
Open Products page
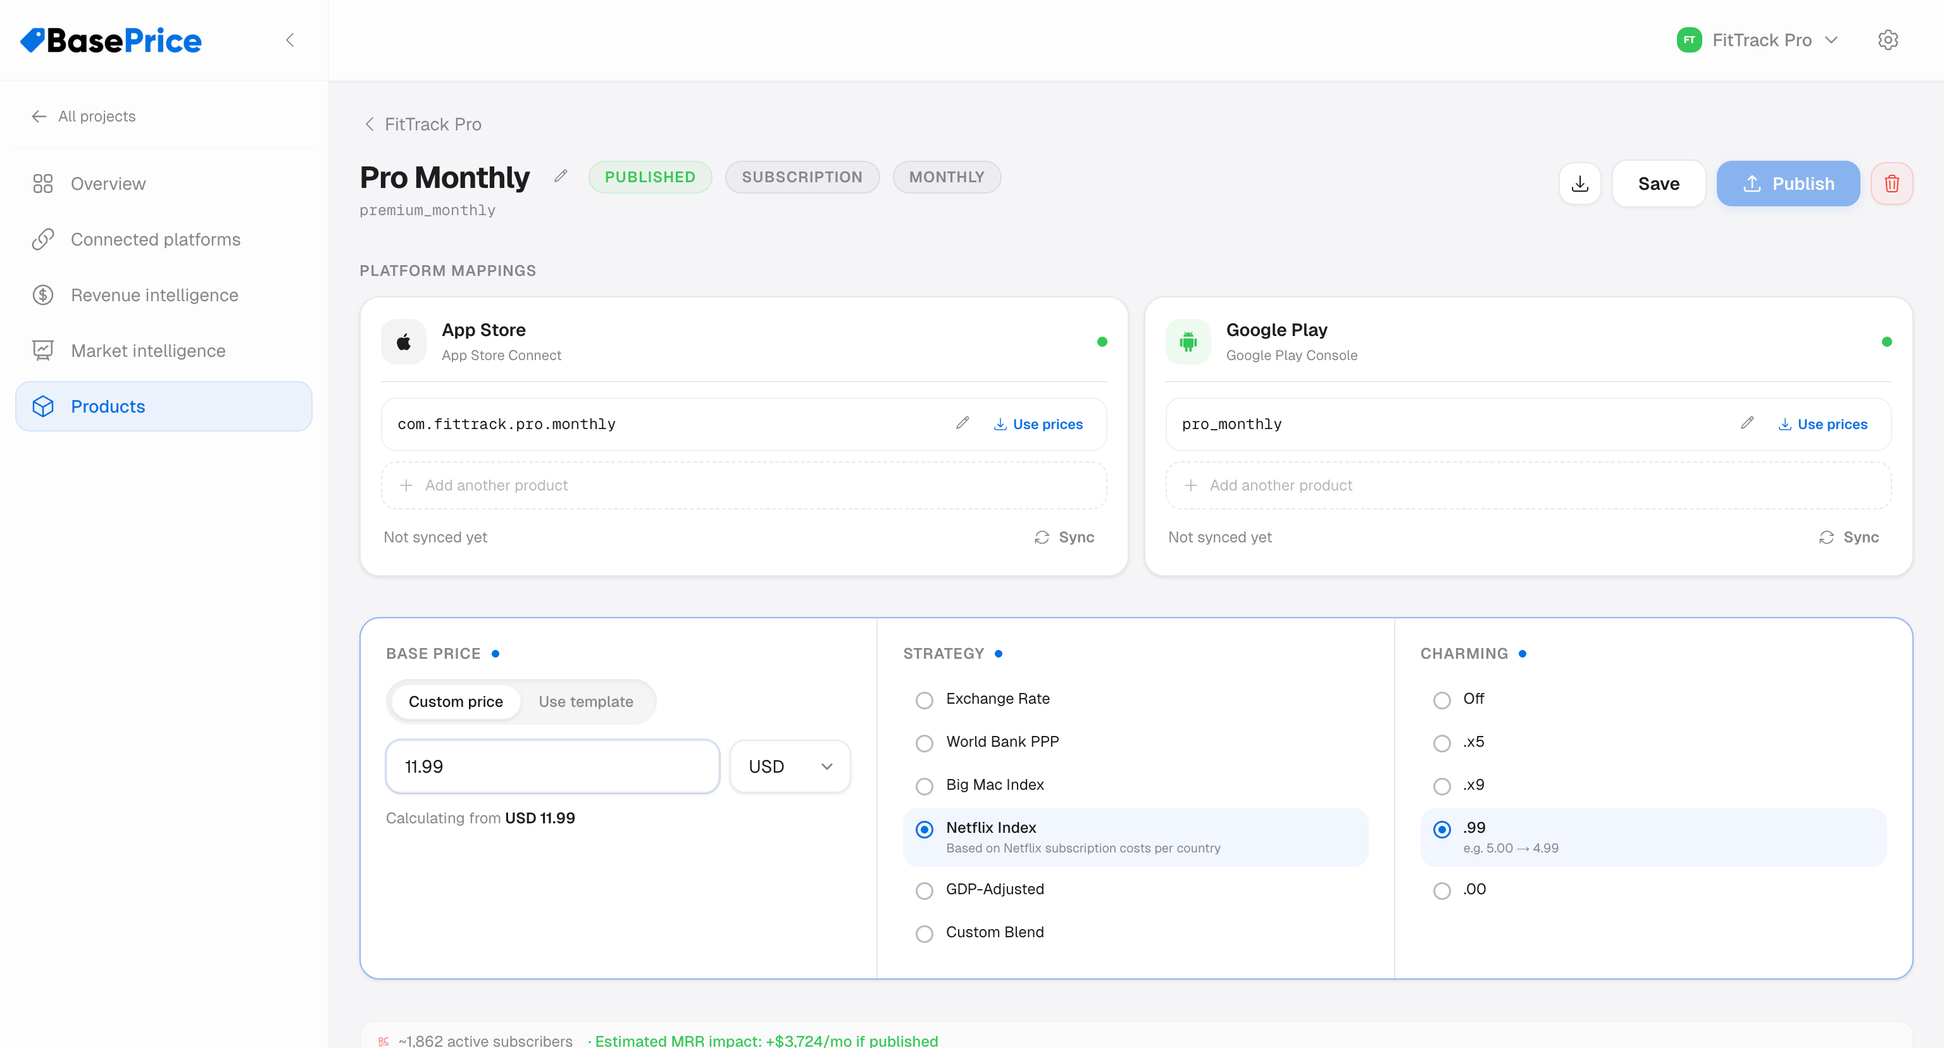pos(164,406)
